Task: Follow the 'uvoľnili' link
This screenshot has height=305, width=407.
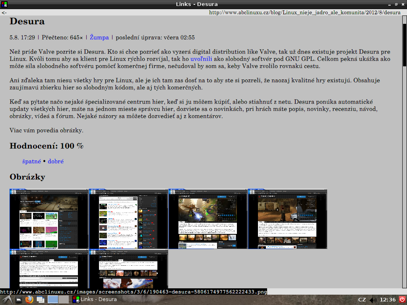Action: [x=201, y=59]
